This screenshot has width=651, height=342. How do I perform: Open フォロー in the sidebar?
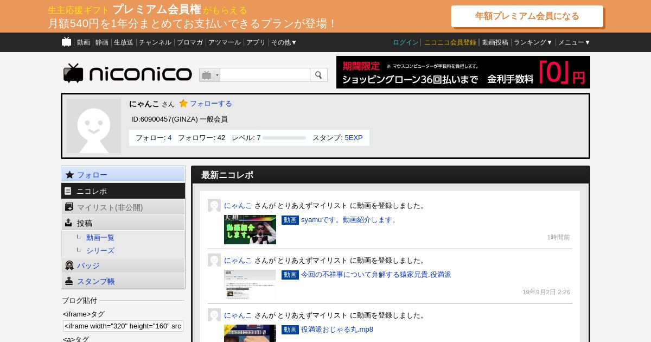click(x=123, y=174)
